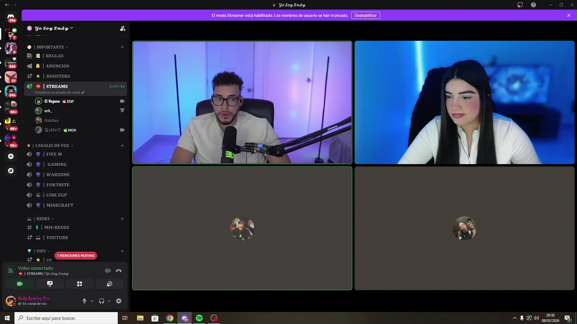The height and width of the screenshot is (324, 577).
Task: Open the pink server icon with 21 badge
Action: (x=11, y=77)
